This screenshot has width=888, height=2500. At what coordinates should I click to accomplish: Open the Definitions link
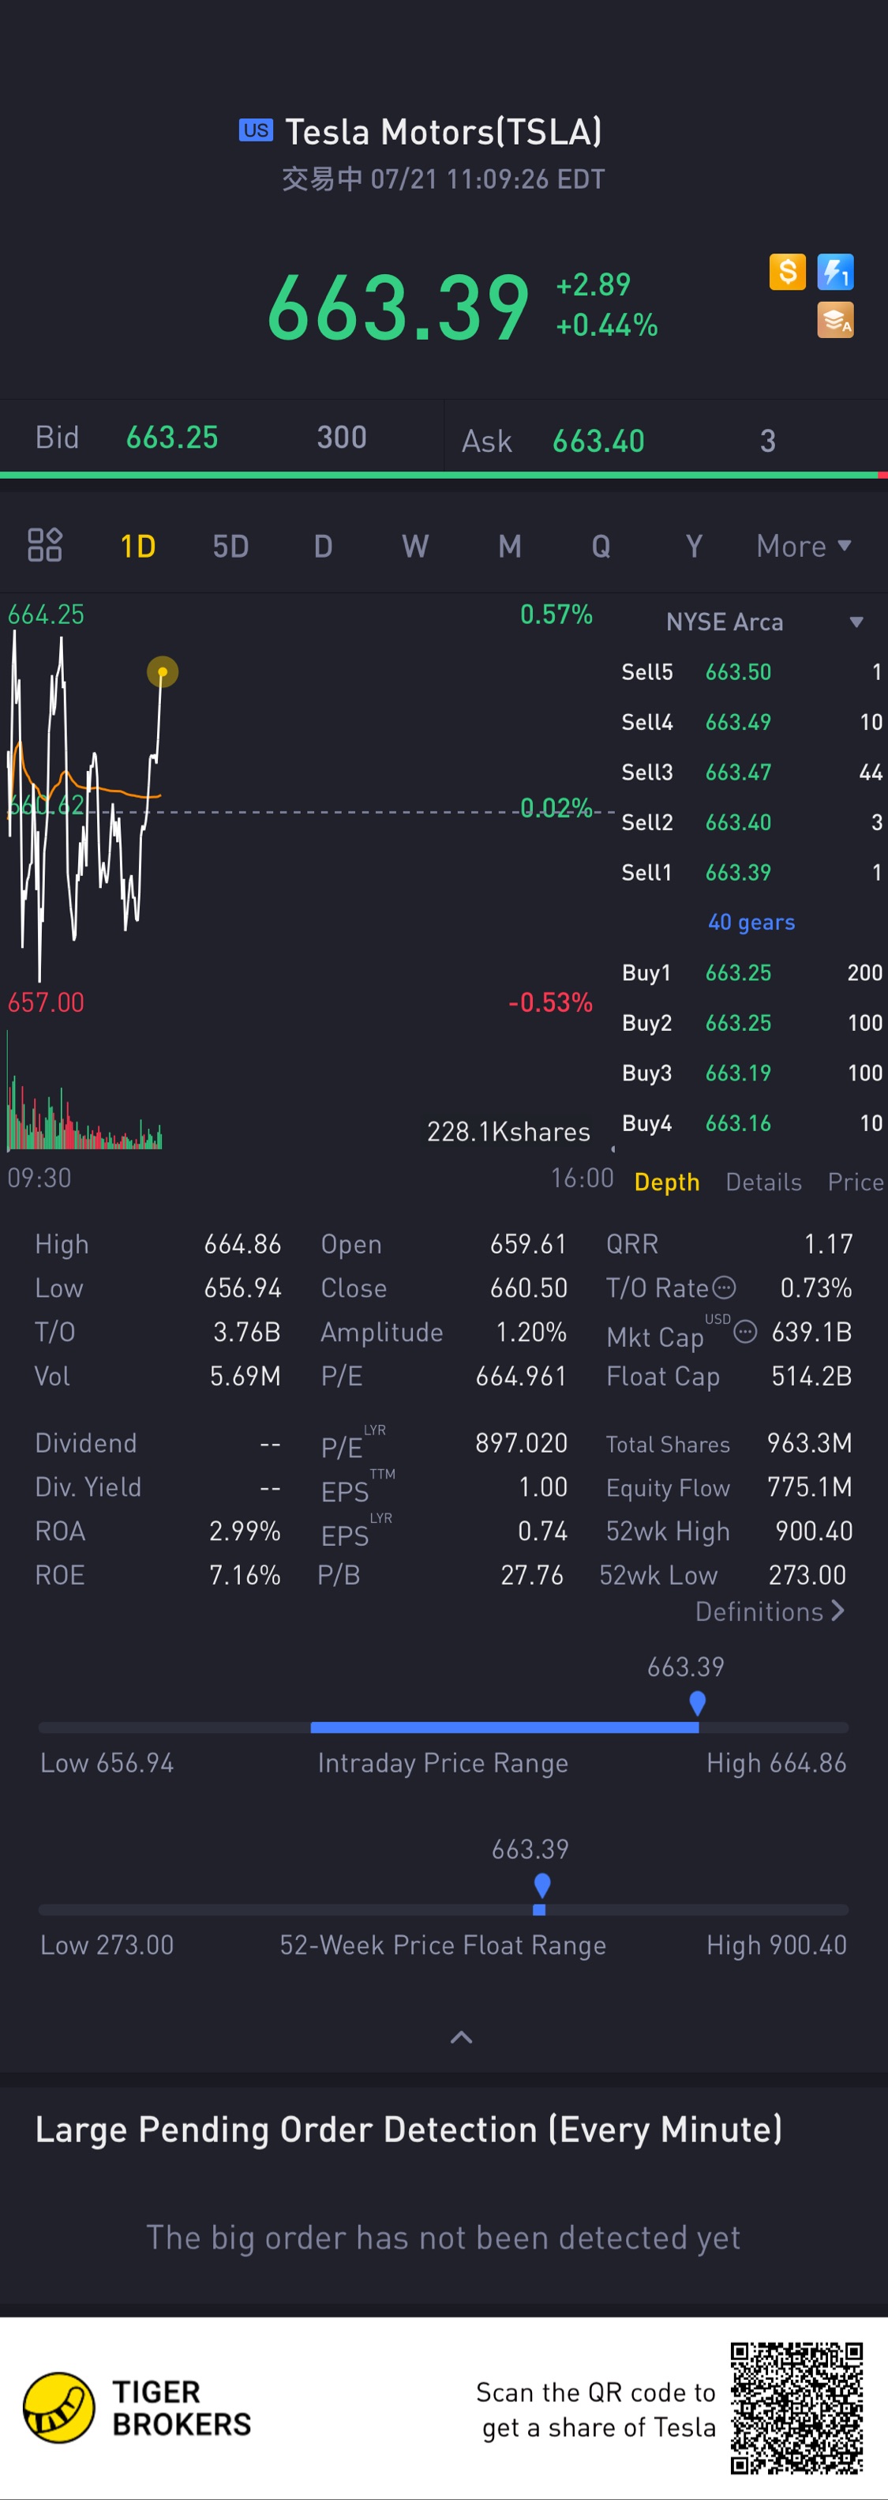[x=770, y=1611]
